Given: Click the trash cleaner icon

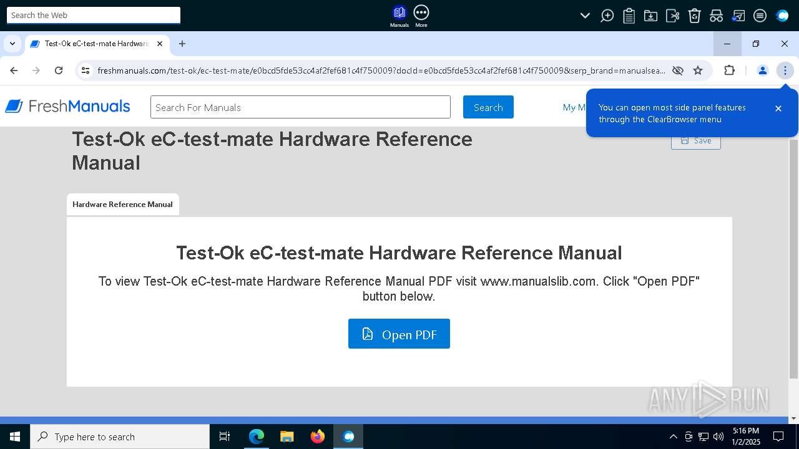Looking at the screenshot, I should pyautogui.click(x=694, y=16).
